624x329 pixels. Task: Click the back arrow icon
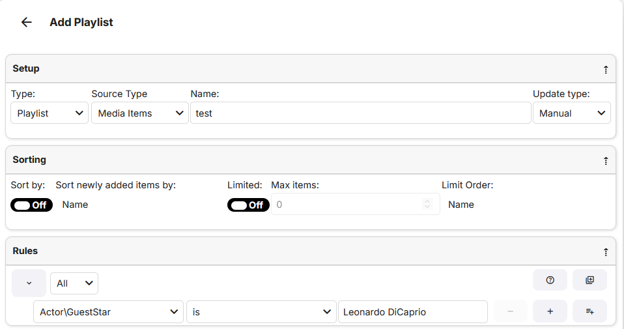click(26, 22)
